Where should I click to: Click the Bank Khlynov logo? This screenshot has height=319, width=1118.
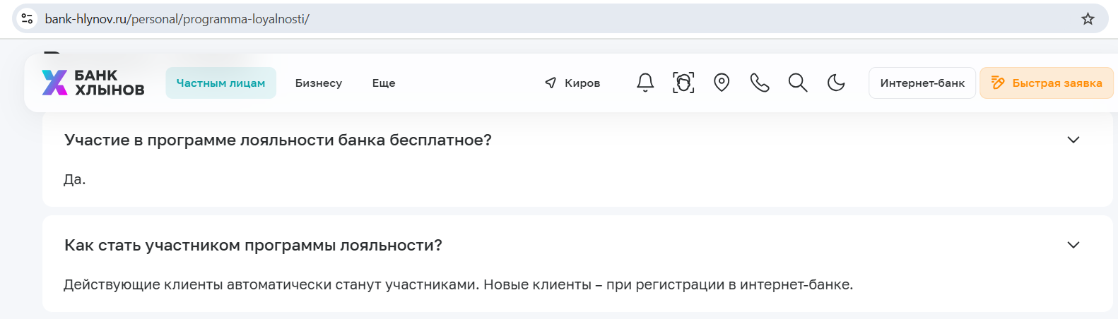93,83
